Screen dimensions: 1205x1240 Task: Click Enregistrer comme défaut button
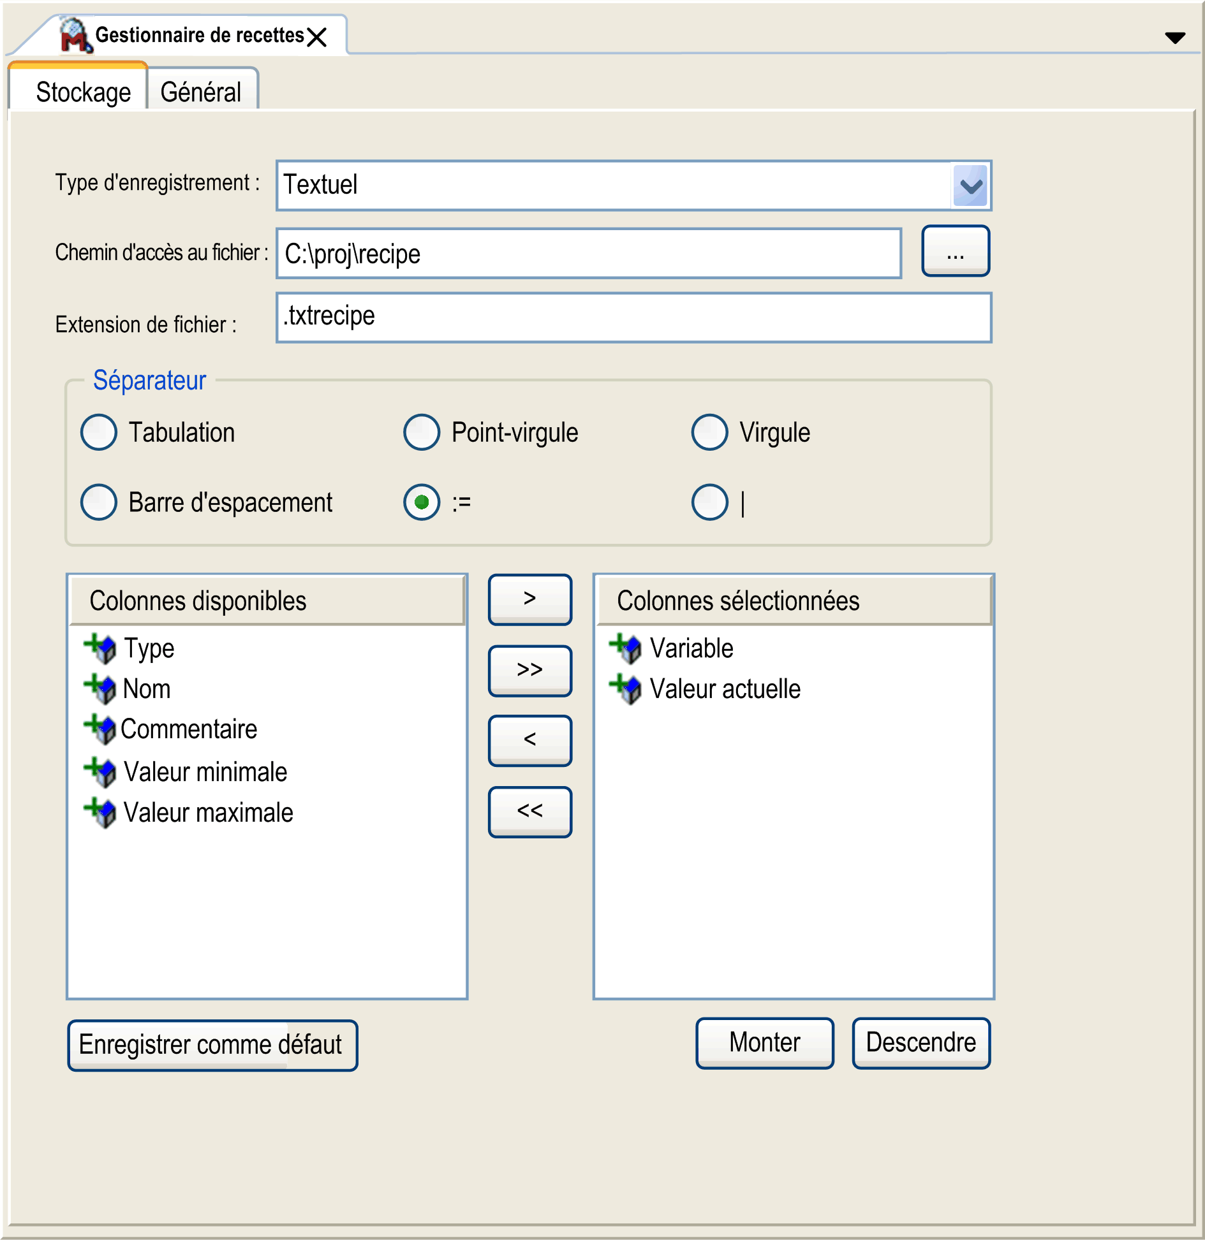coord(212,1045)
